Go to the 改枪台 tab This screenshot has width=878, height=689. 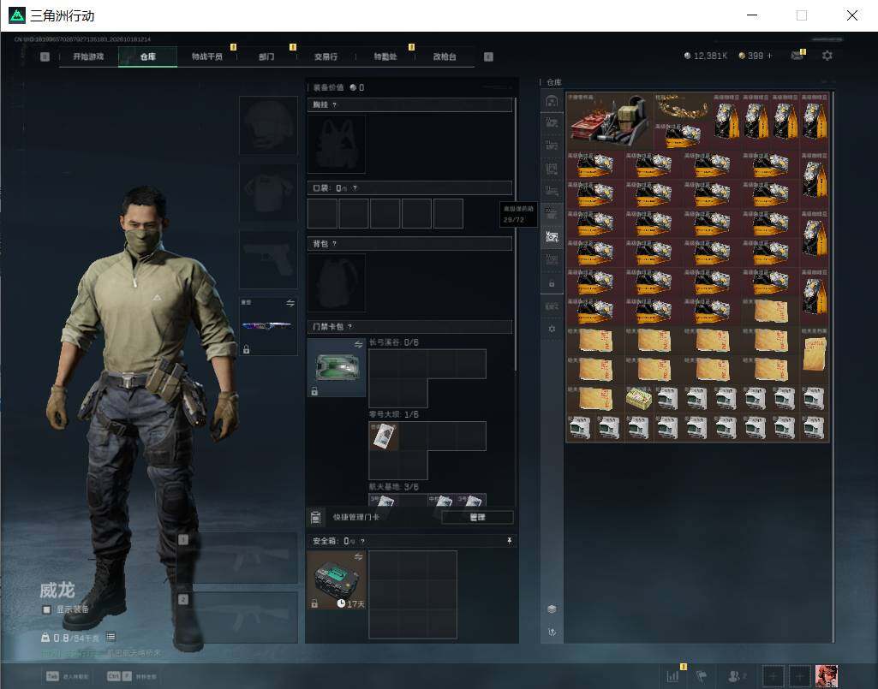[445, 56]
